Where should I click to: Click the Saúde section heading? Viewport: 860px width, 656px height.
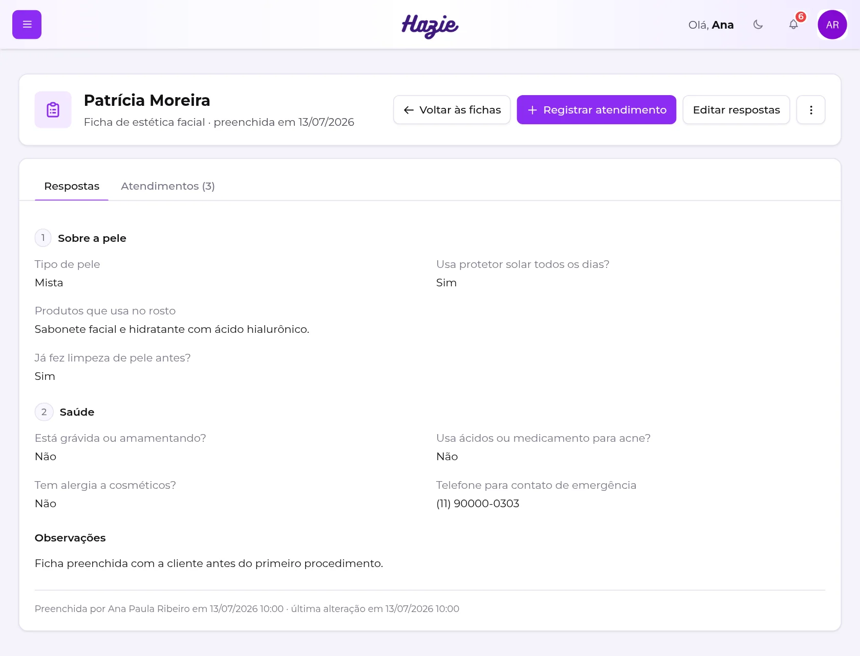tap(77, 412)
